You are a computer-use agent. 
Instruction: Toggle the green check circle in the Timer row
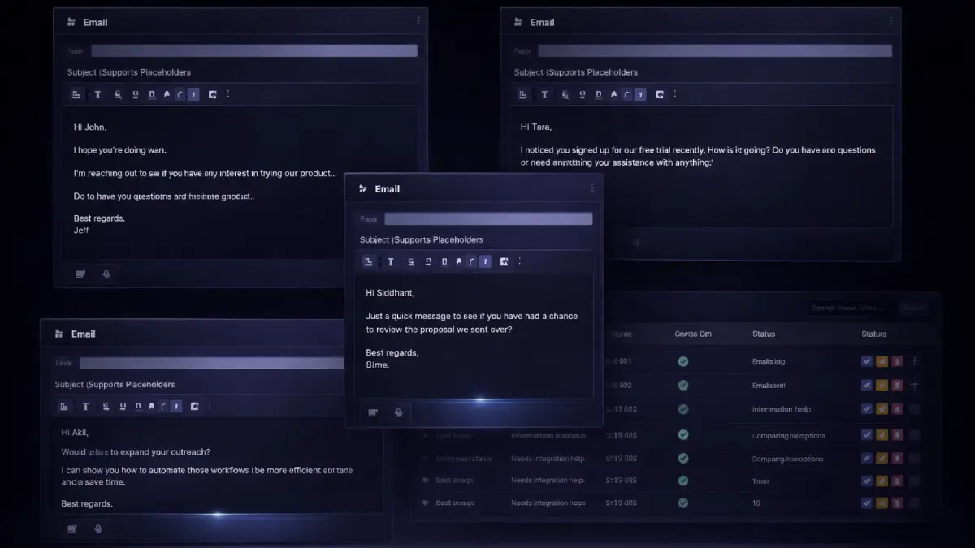(683, 481)
